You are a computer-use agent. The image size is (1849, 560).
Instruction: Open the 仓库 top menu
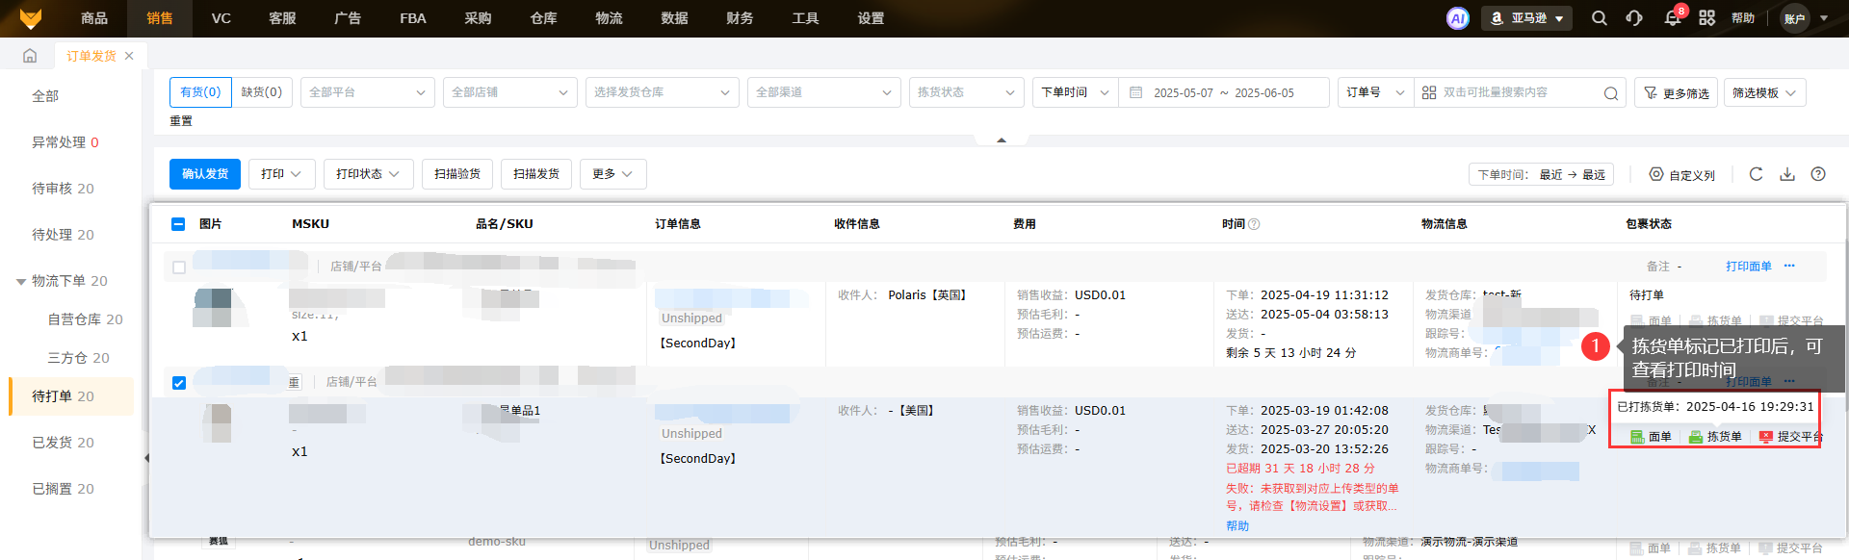(543, 18)
